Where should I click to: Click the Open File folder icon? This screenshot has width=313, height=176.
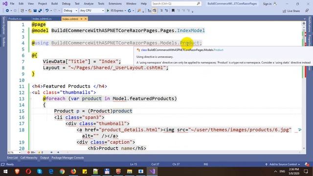pos(30,11)
